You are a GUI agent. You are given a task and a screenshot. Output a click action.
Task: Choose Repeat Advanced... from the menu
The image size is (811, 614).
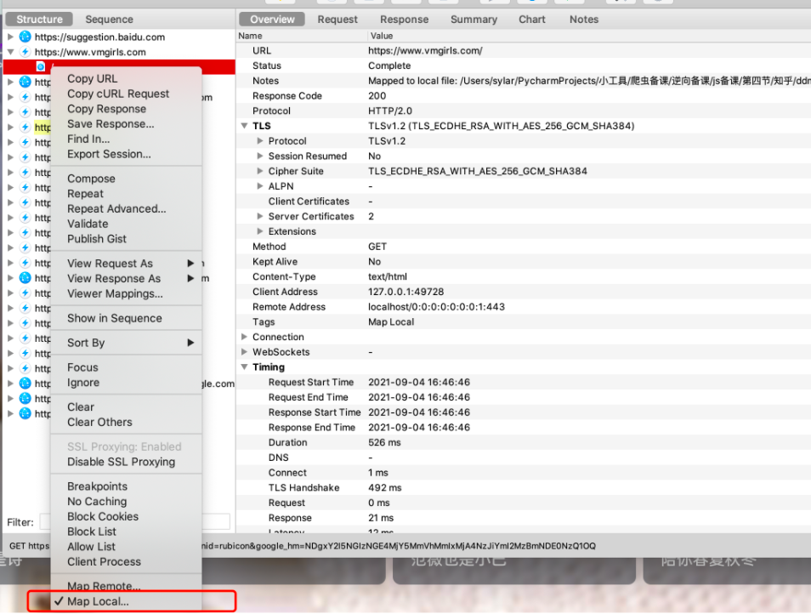point(116,209)
